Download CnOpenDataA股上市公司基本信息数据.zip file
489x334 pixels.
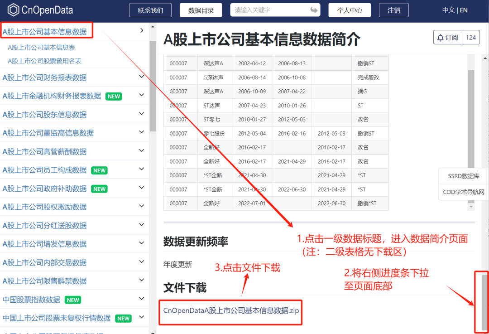pos(231,310)
